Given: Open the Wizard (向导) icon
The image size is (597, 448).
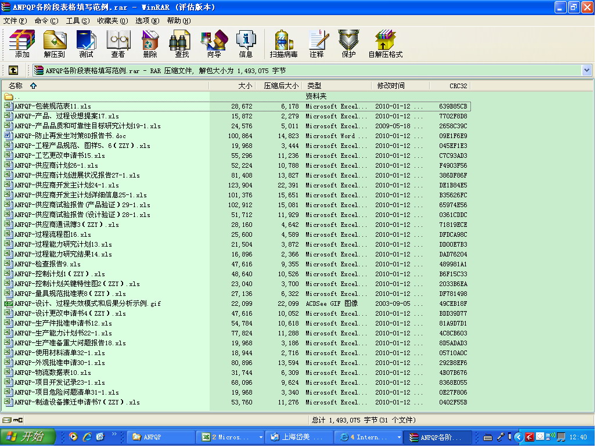Looking at the screenshot, I should [x=214, y=44].
